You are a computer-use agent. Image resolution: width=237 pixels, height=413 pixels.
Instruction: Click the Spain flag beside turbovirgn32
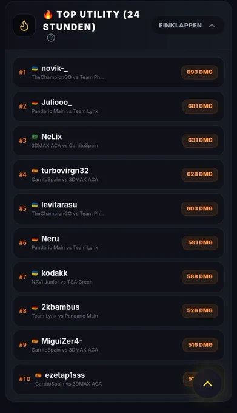[x=35, y=171]
